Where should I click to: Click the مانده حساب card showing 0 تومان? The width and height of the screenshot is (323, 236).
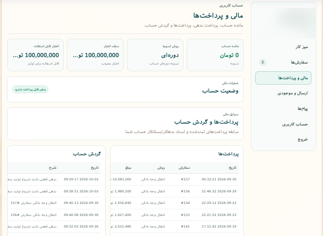click(x=215, y=55)
